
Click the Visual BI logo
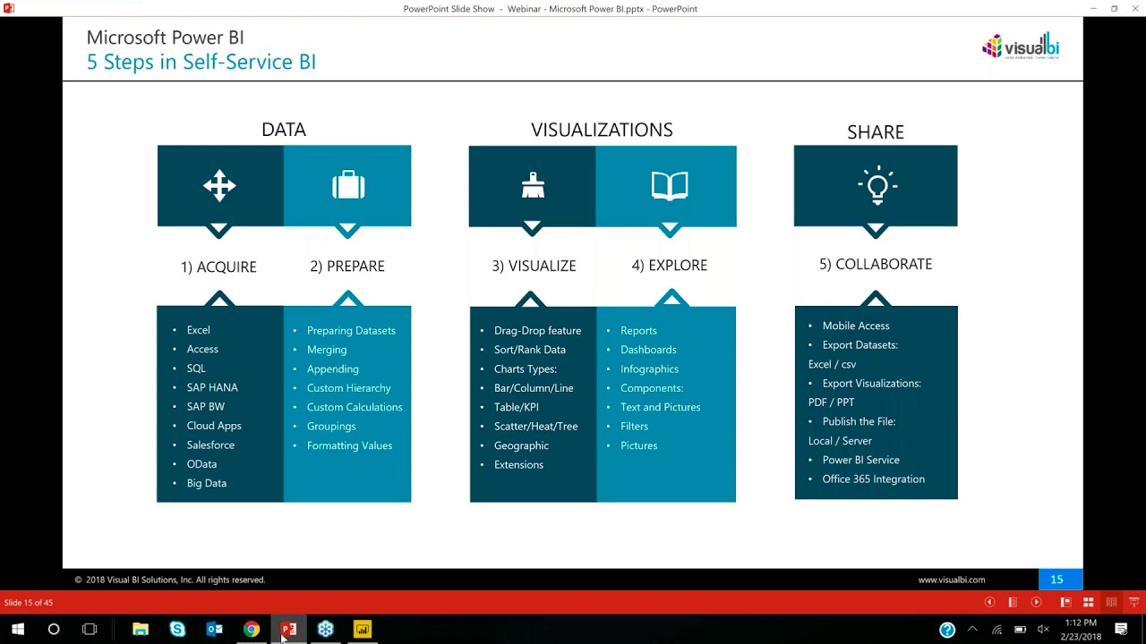1021,46
